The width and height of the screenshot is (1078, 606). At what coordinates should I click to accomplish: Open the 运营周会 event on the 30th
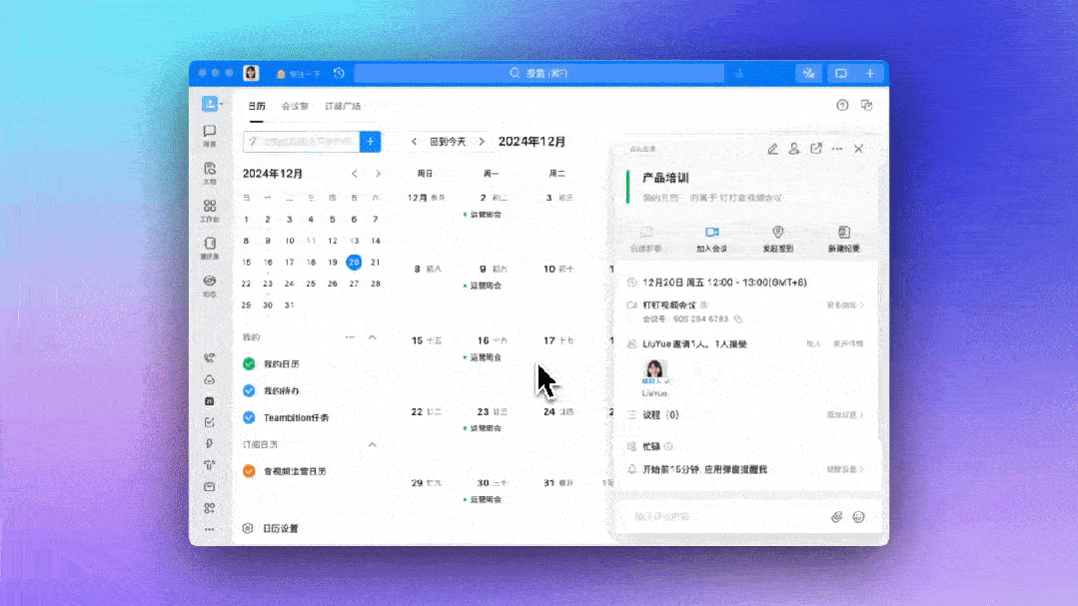(484, 499)
